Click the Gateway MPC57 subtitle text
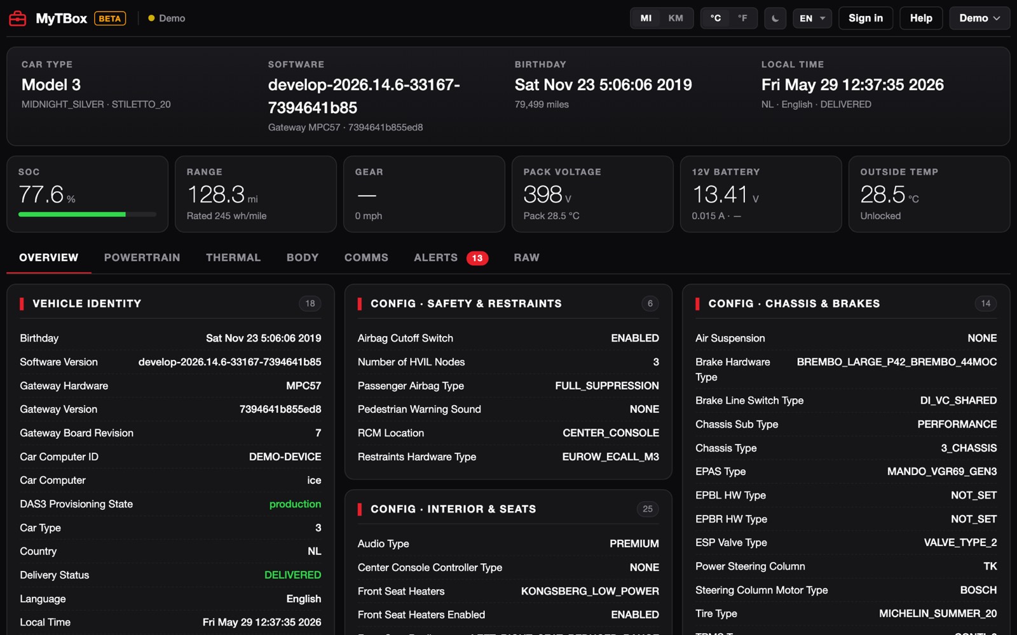The height and width of the screenshot is (635, 1017). [345, 128]
